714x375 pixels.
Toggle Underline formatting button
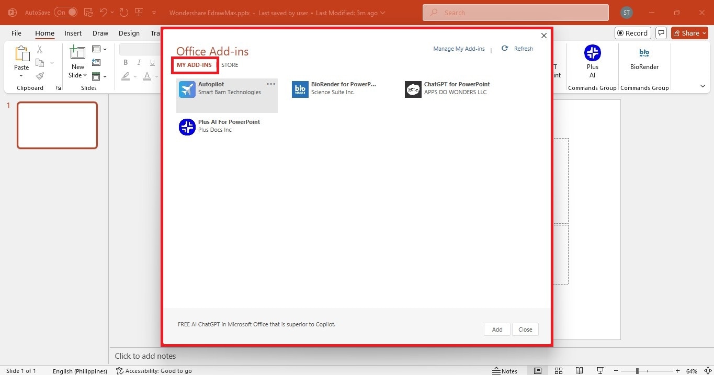153,63
